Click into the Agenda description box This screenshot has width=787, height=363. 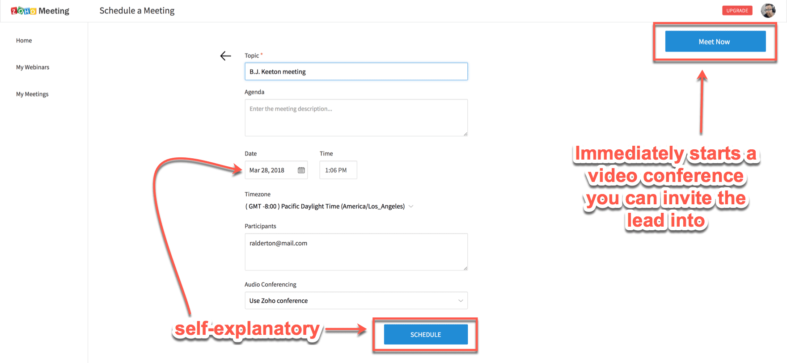[356, 118]
